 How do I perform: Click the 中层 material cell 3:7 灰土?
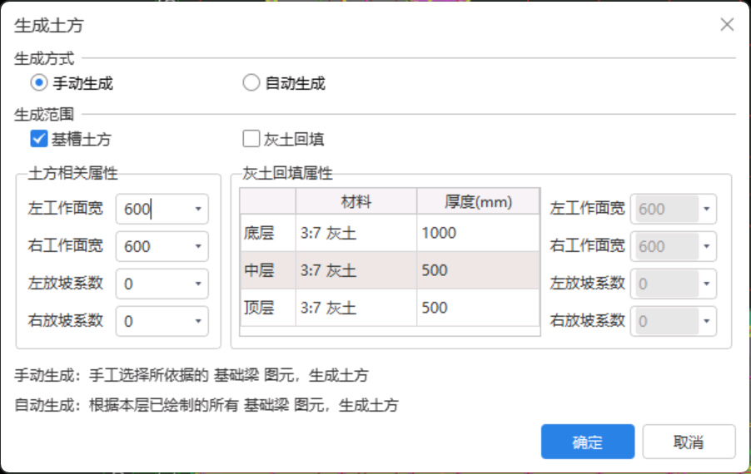pos(356,270)
